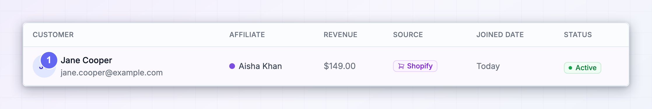Sort by the Affiliate column header
This screenshot has height=109, width=652.
pyautogui.click(x=247, y=35)
